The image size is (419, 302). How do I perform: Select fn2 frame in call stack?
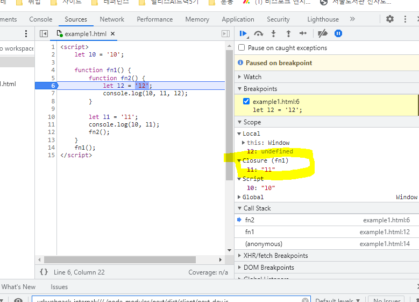point(326,220)
